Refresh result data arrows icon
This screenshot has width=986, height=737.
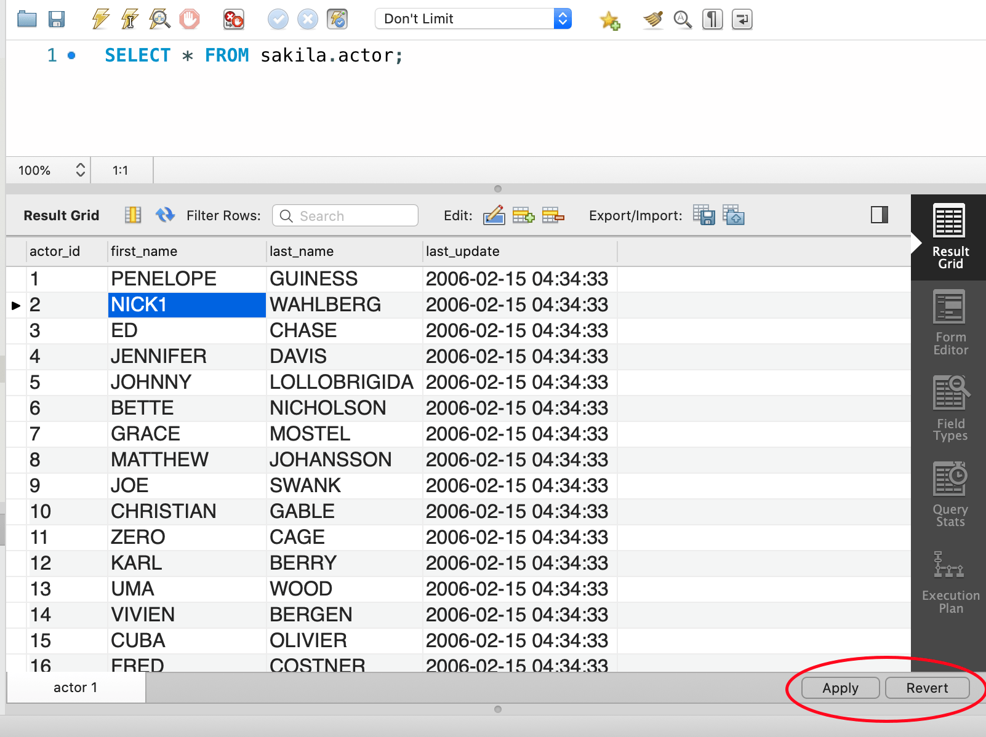pyautogui.click(x=165, y=215)
